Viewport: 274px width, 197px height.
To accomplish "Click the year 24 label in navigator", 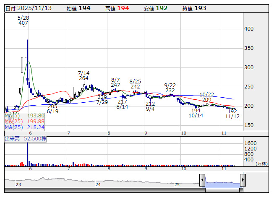I will pos(98,184).
